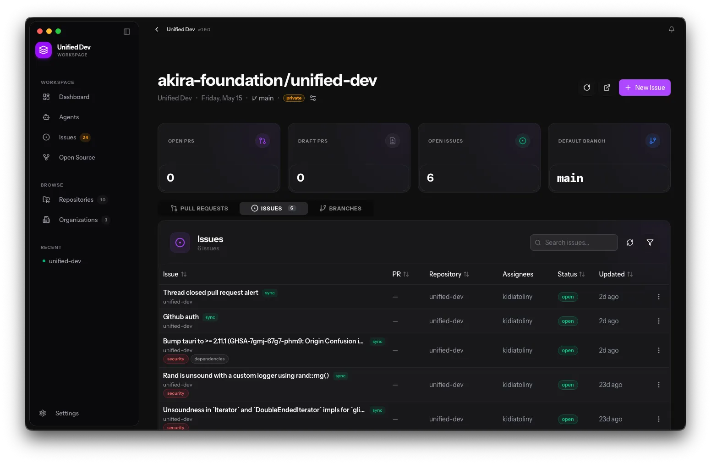711x464 pixels.
Task: Click sync badge on Thread closed pull request alert
Action: (270, 293)
